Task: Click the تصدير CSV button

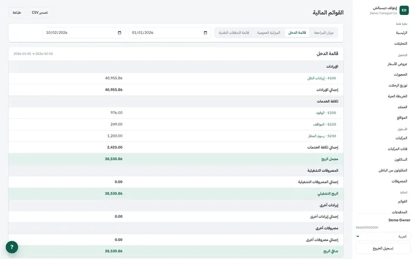Action: click(x=40, y=13)
